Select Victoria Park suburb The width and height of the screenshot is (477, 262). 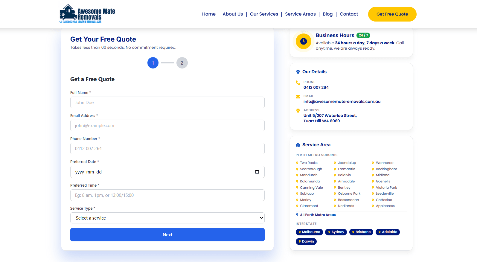[x=386, y=188]
